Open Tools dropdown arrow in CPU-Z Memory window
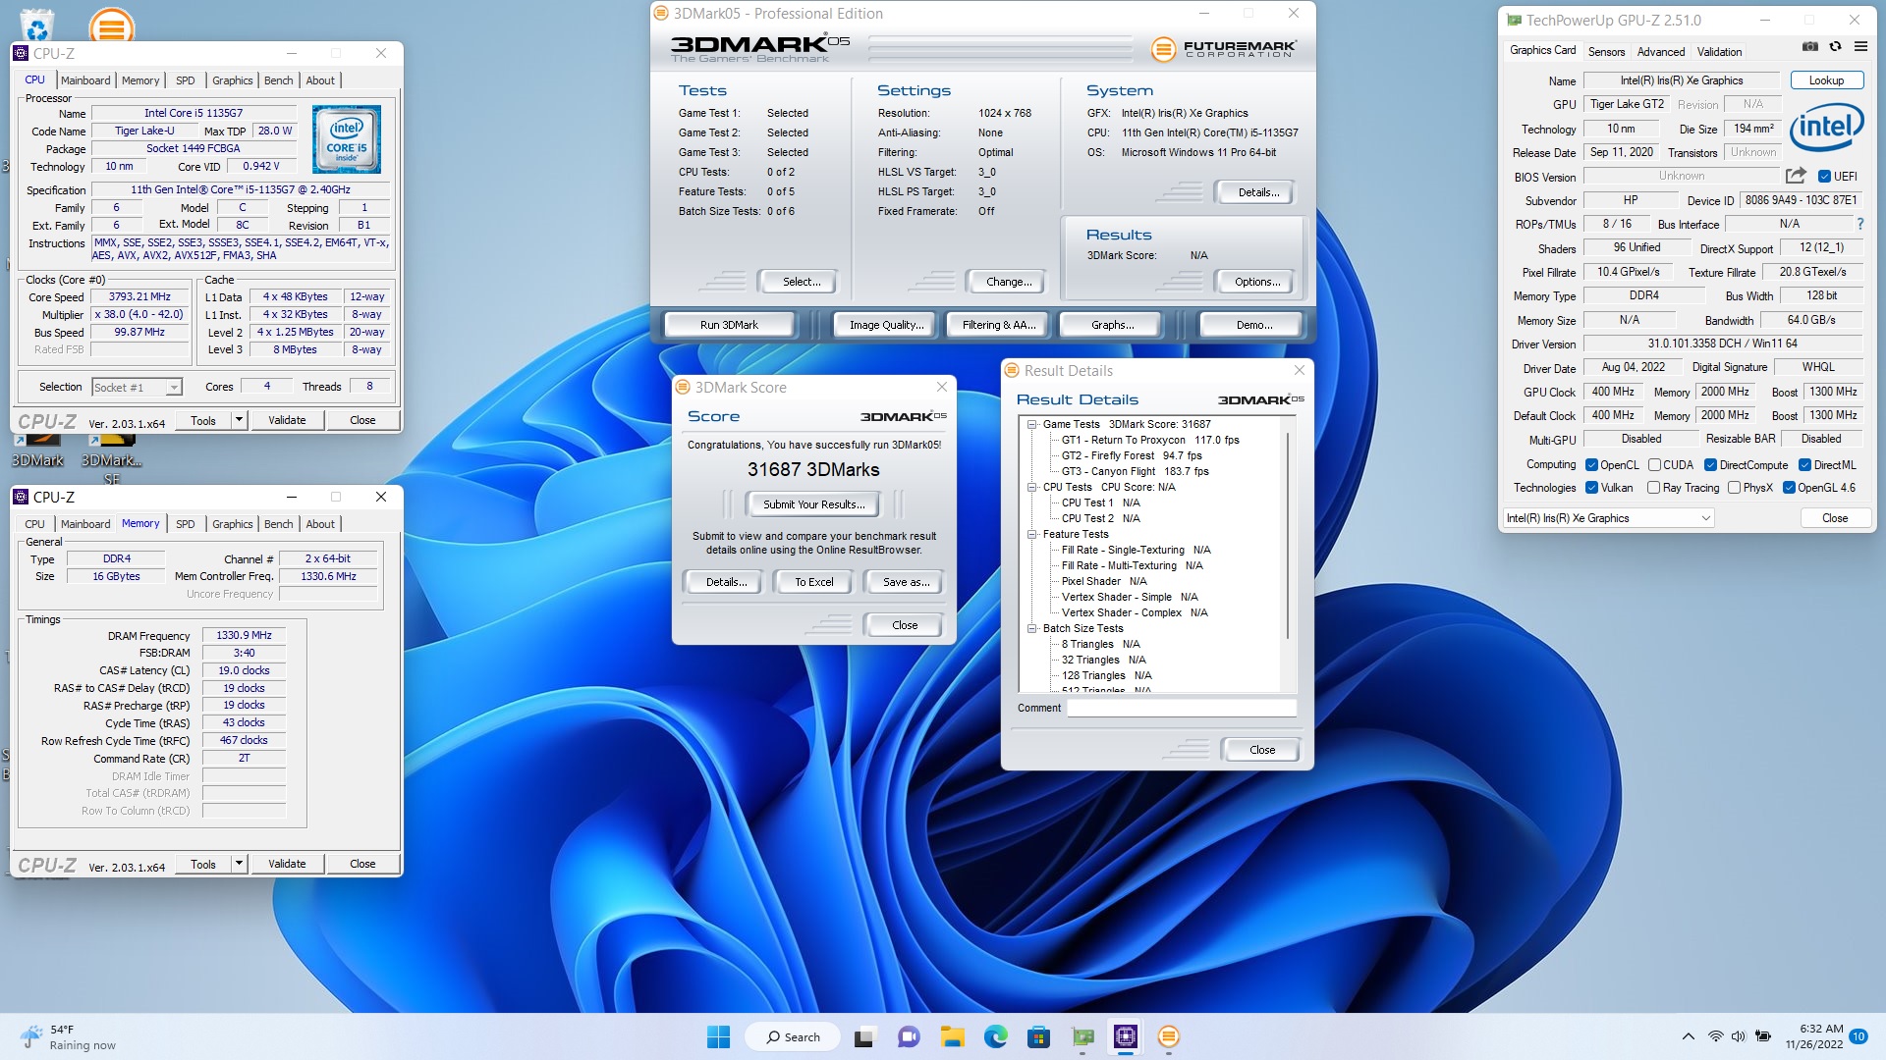1886x1060 pixels. pos(238,864)
